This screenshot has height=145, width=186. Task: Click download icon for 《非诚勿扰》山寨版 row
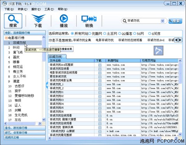point(100,131)
